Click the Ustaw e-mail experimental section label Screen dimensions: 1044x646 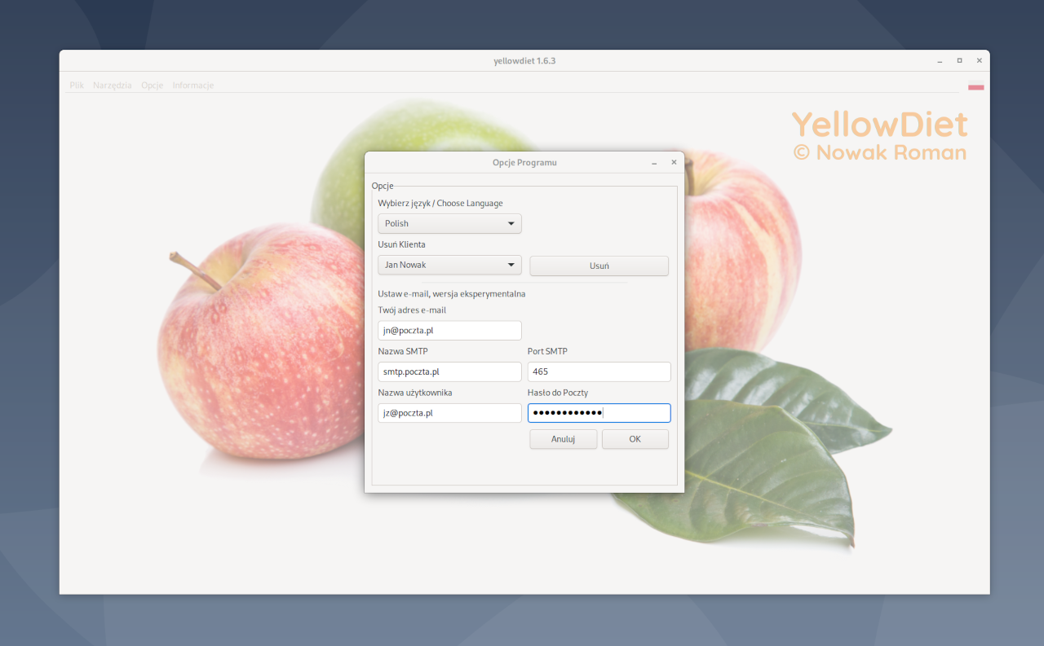click(x=451, y=293)
